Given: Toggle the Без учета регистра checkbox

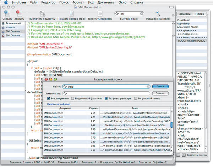Looking at the screenshot, I should (106, 98).
